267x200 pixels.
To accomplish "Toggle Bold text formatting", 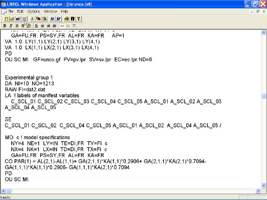I will point(5,26).
